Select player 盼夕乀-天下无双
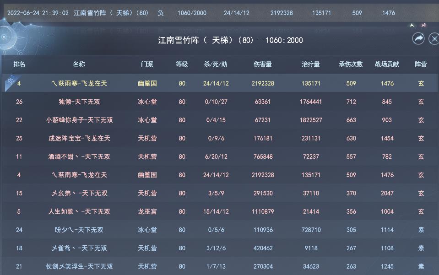439x275 pixels. point(79,230)
